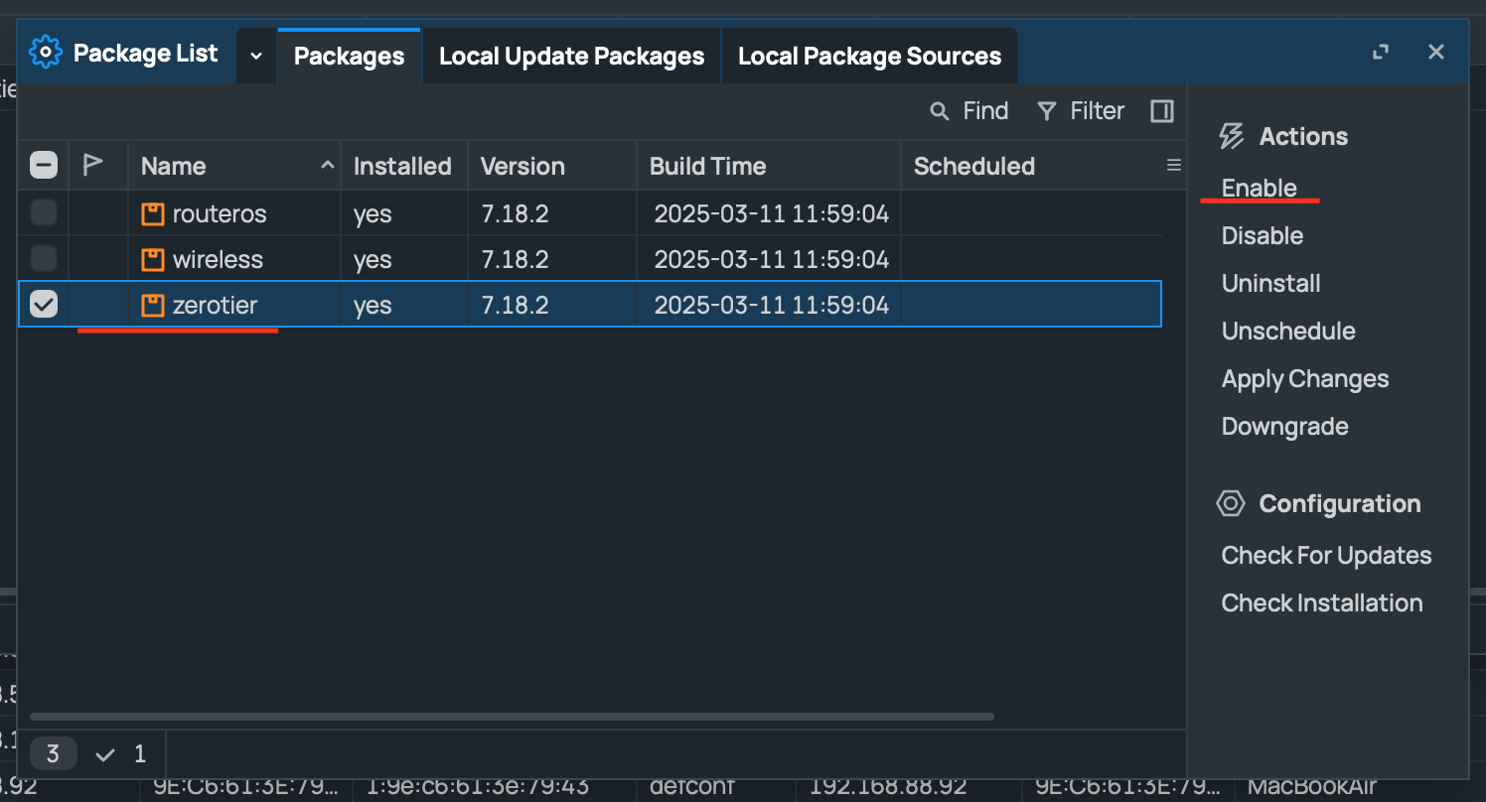Toggle the side panel layout icon
This screenshot has width=1486, height=802.
(1161, 111)
